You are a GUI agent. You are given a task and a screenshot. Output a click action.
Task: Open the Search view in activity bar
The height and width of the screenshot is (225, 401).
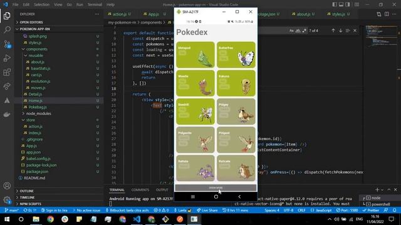[7, 29]
